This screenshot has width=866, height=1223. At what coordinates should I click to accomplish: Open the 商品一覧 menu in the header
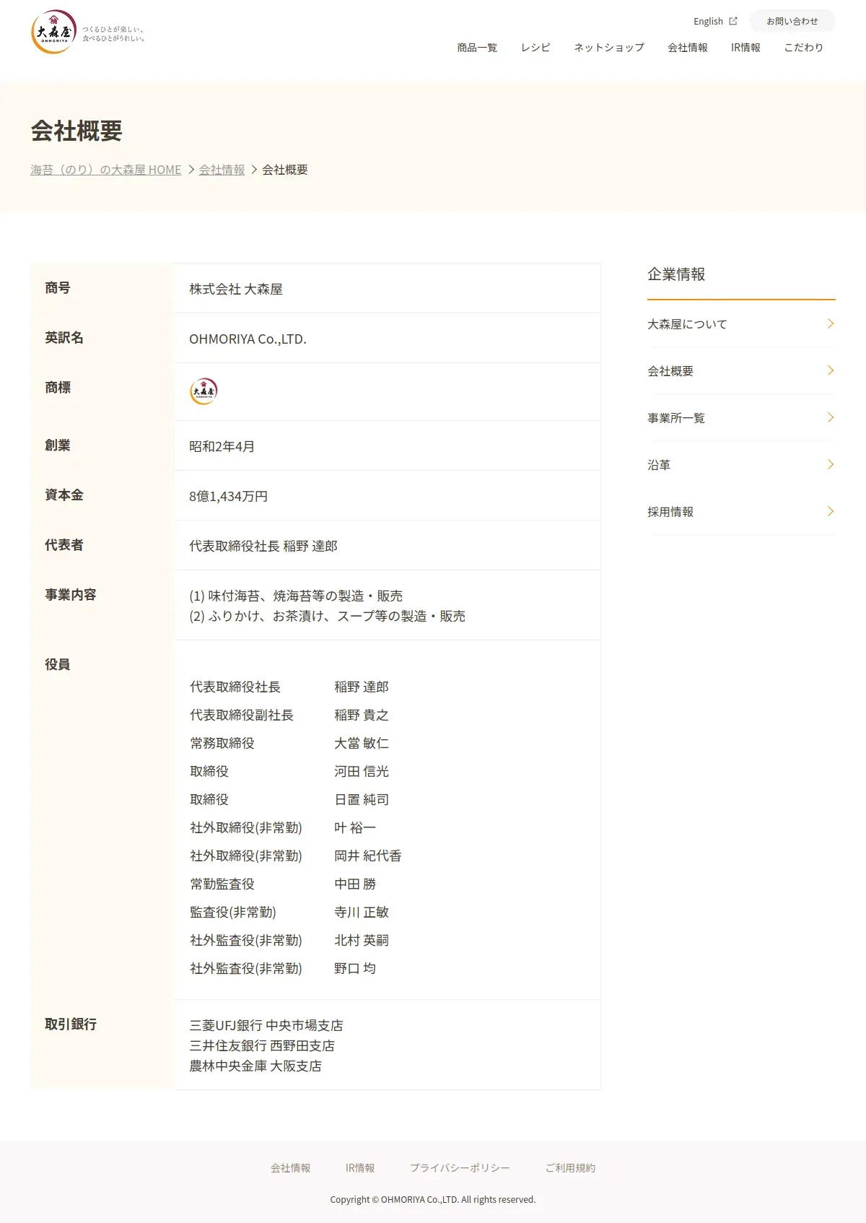point(477,48)
